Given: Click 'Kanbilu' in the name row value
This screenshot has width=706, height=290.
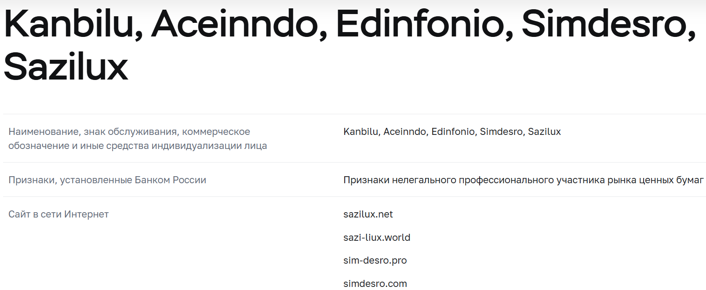Looking at the screenshot, I should (361, 132).
